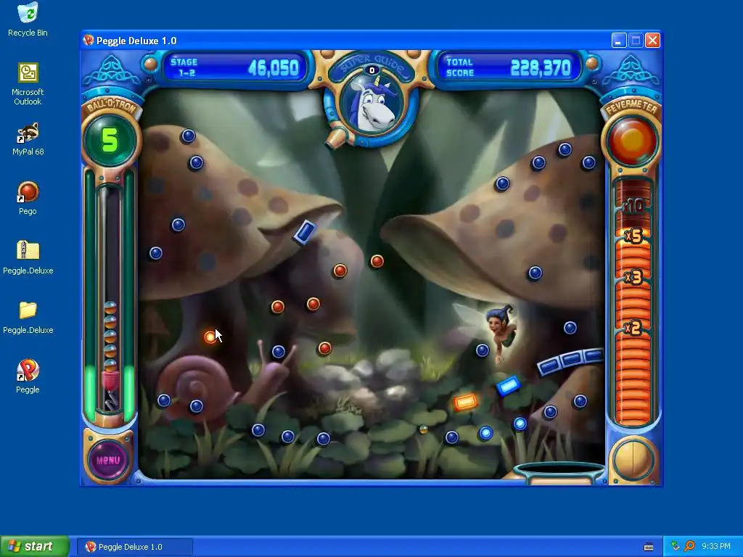Open the Peggle.Deluxe folder icon

(x=28, y=317)
